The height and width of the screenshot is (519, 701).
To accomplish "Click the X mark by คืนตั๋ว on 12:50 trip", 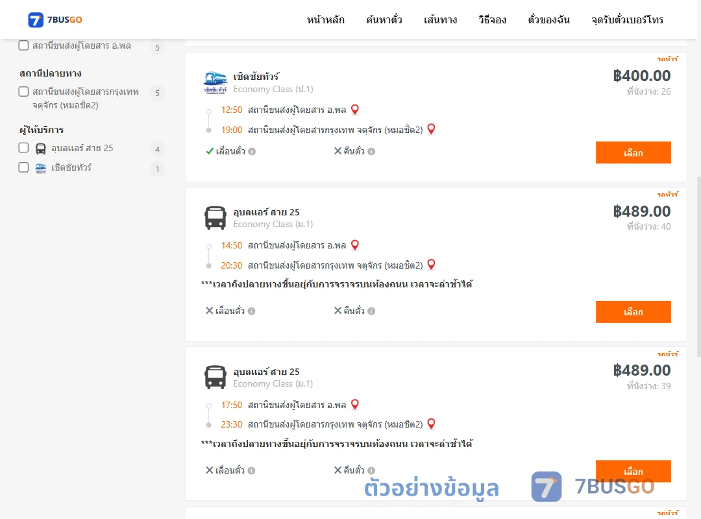I will click(x=338, y=151).
